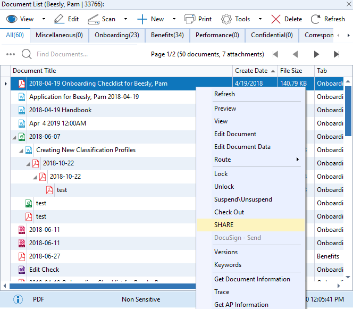Click PDF icon of 2018-06-27 row
The width and height of the screenshot is (353, 309).
tap(22, 256)
